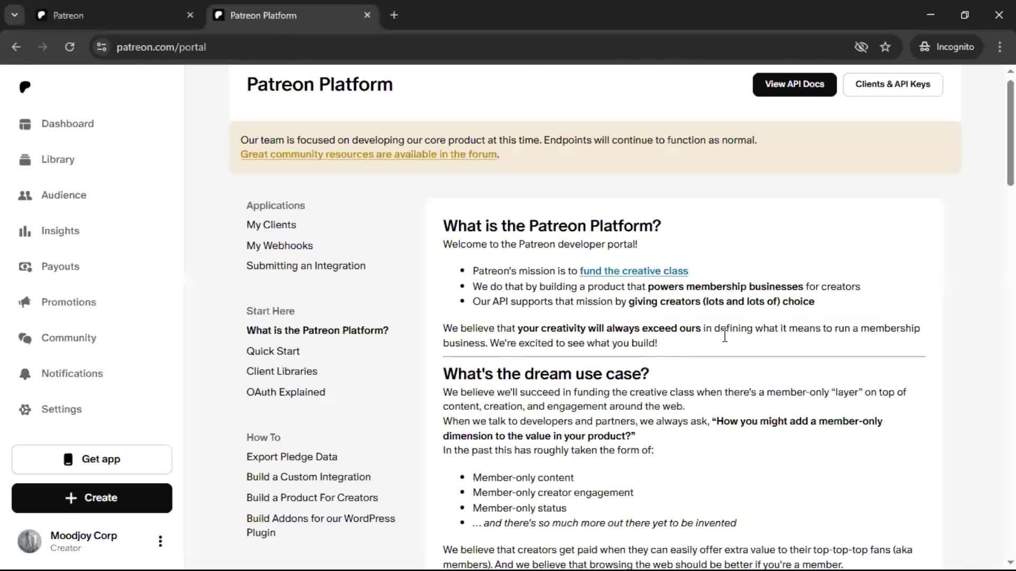The image size is (1016, 571).
Task: Click the scrollbar down arrow
Action: pyautogui.click(x=1010, y=563)
